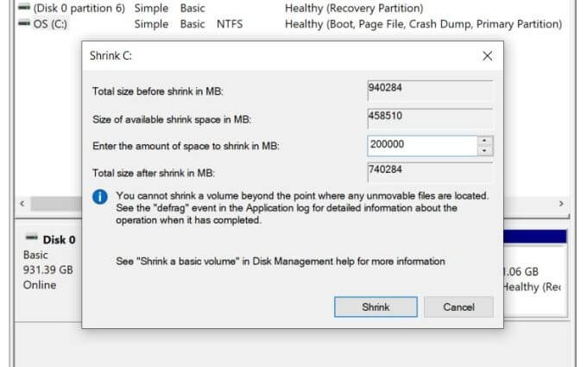Select the (Disk 0 partition 6) volume name

(79, 8)
